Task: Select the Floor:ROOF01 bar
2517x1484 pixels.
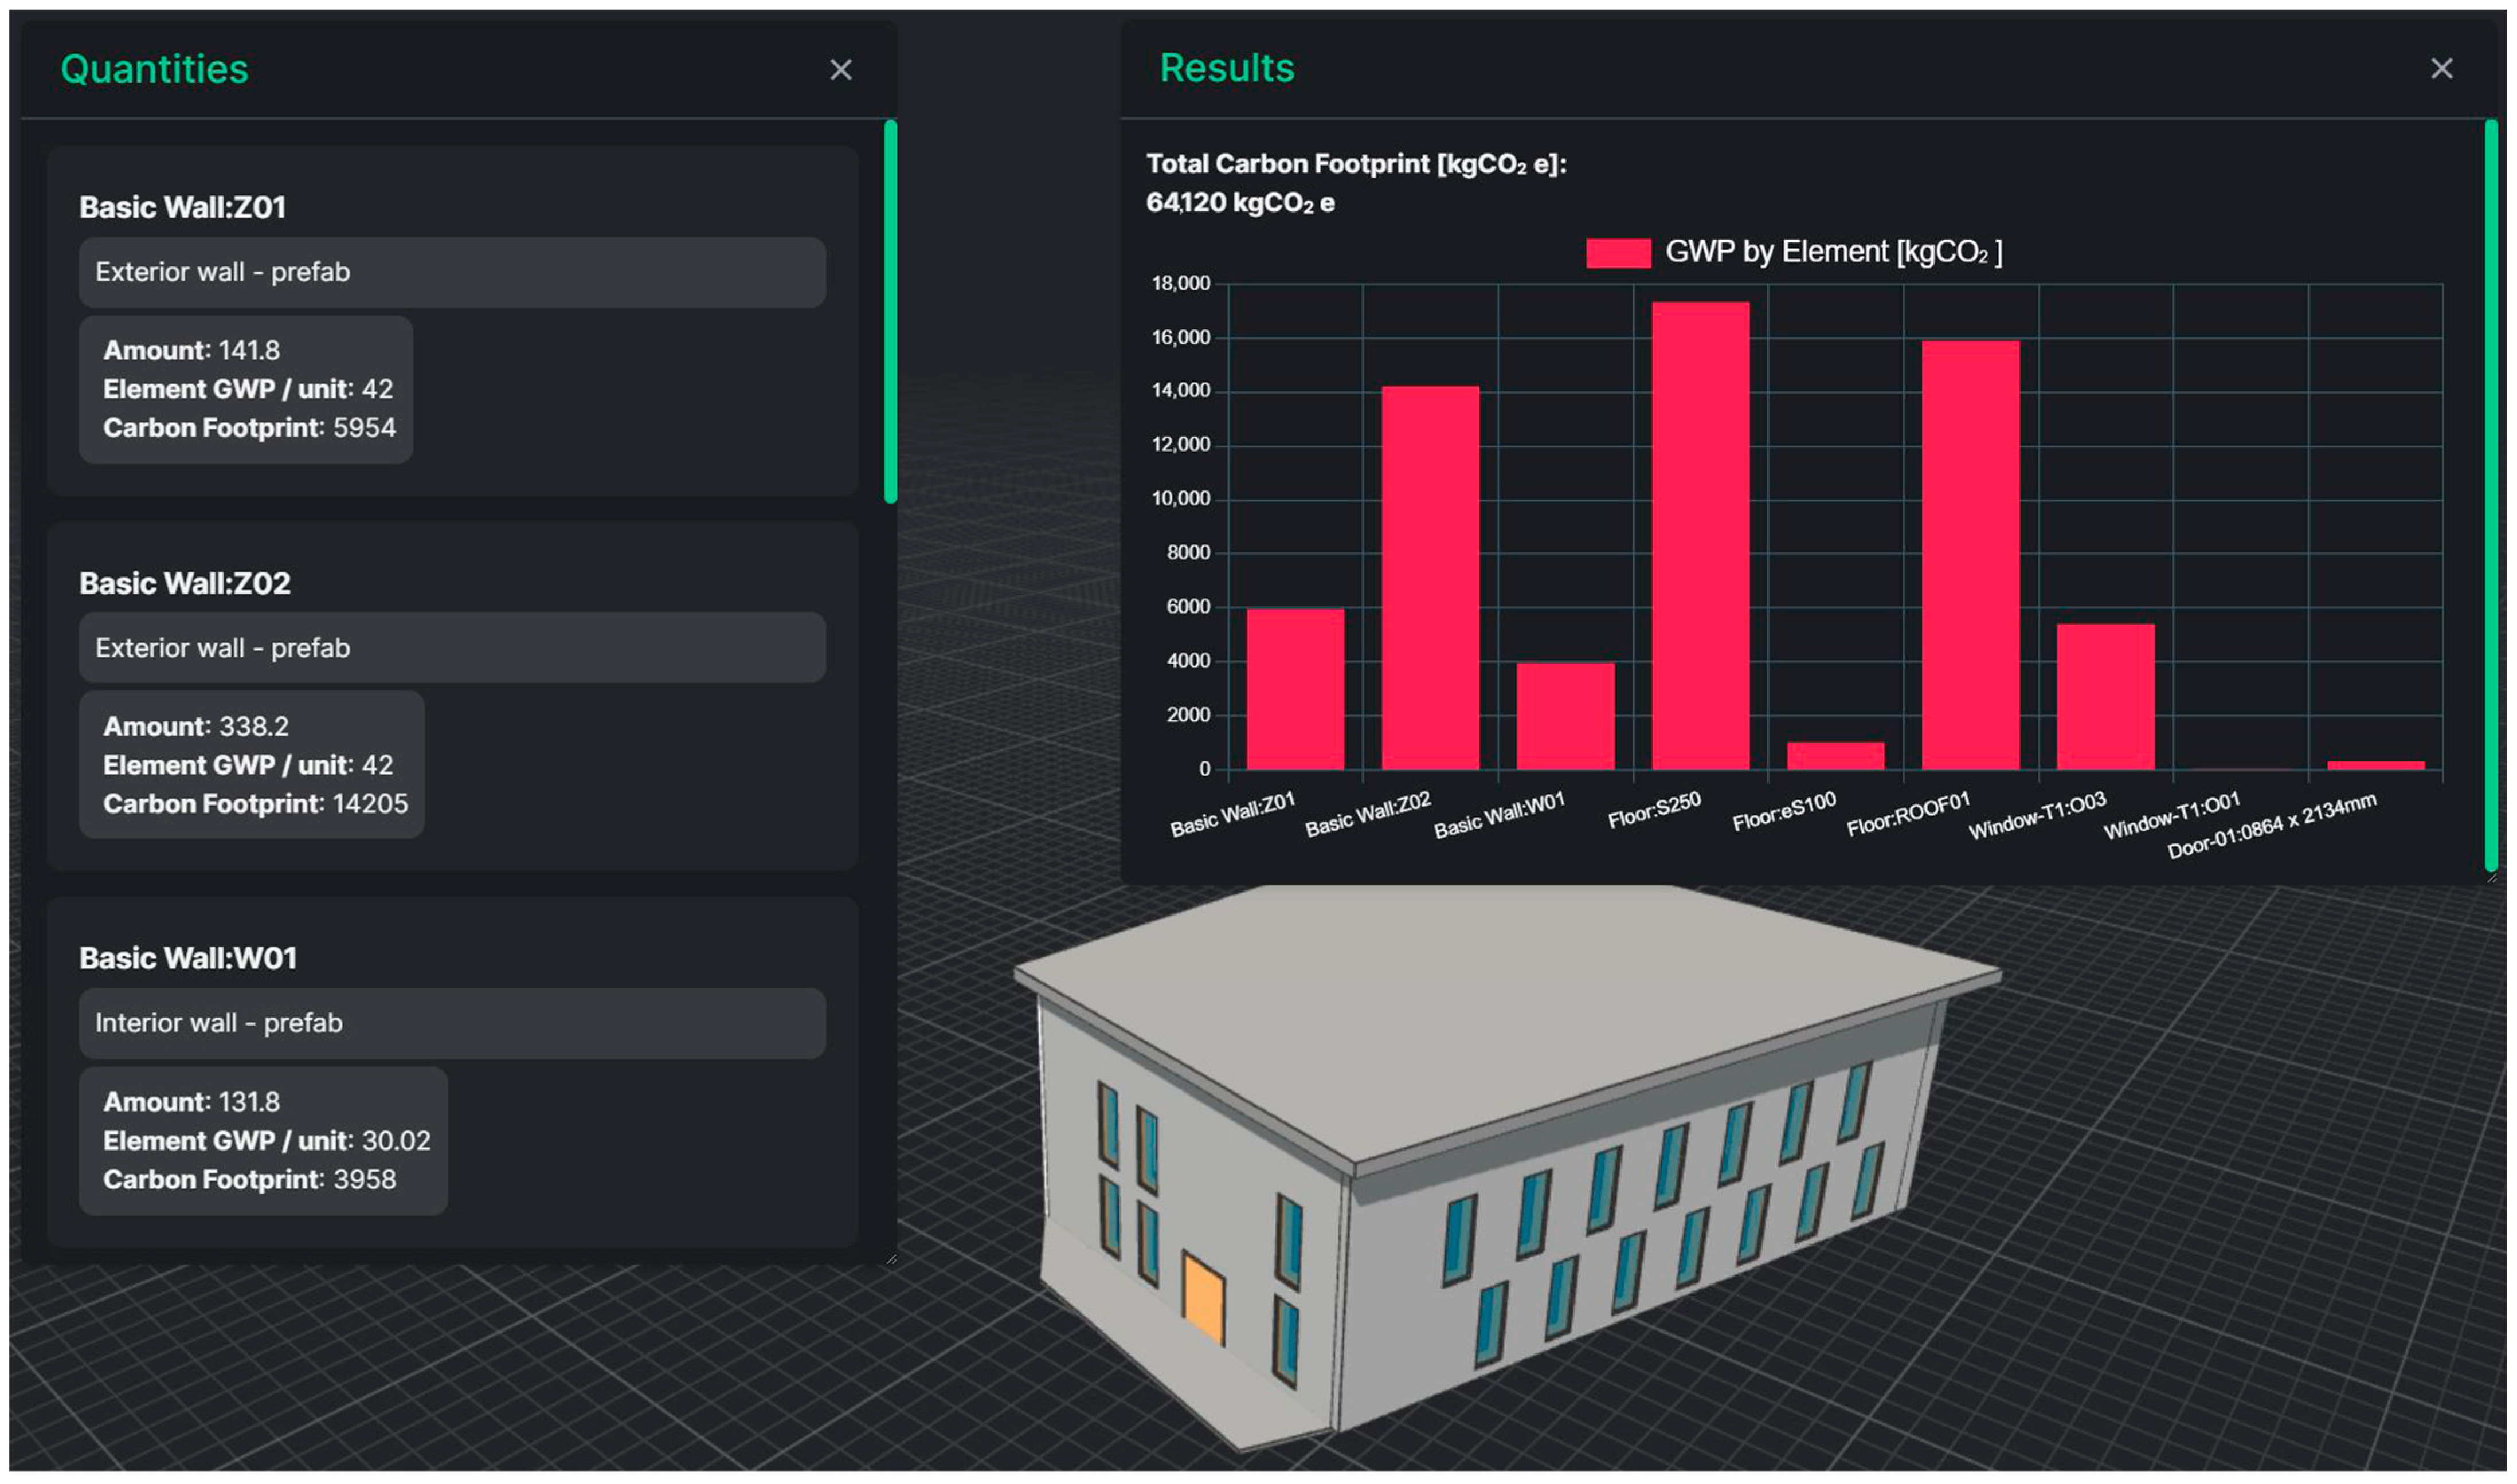Action: [x=1970, y=555]
